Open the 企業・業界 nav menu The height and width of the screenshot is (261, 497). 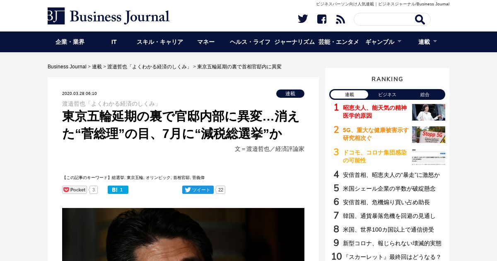pos(70,42)
